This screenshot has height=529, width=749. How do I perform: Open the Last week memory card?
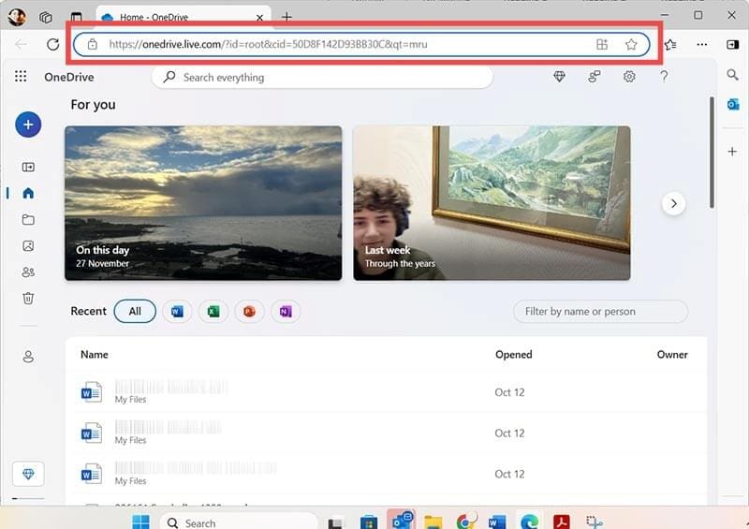point(492,203)
